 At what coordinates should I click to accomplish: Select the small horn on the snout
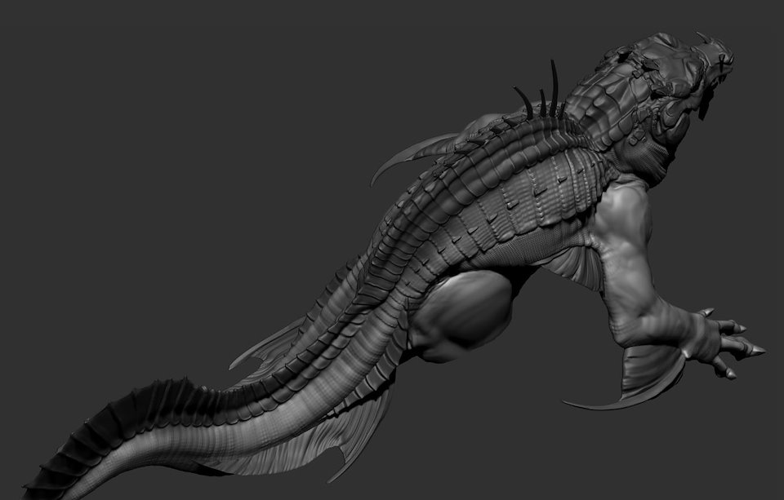703,38
